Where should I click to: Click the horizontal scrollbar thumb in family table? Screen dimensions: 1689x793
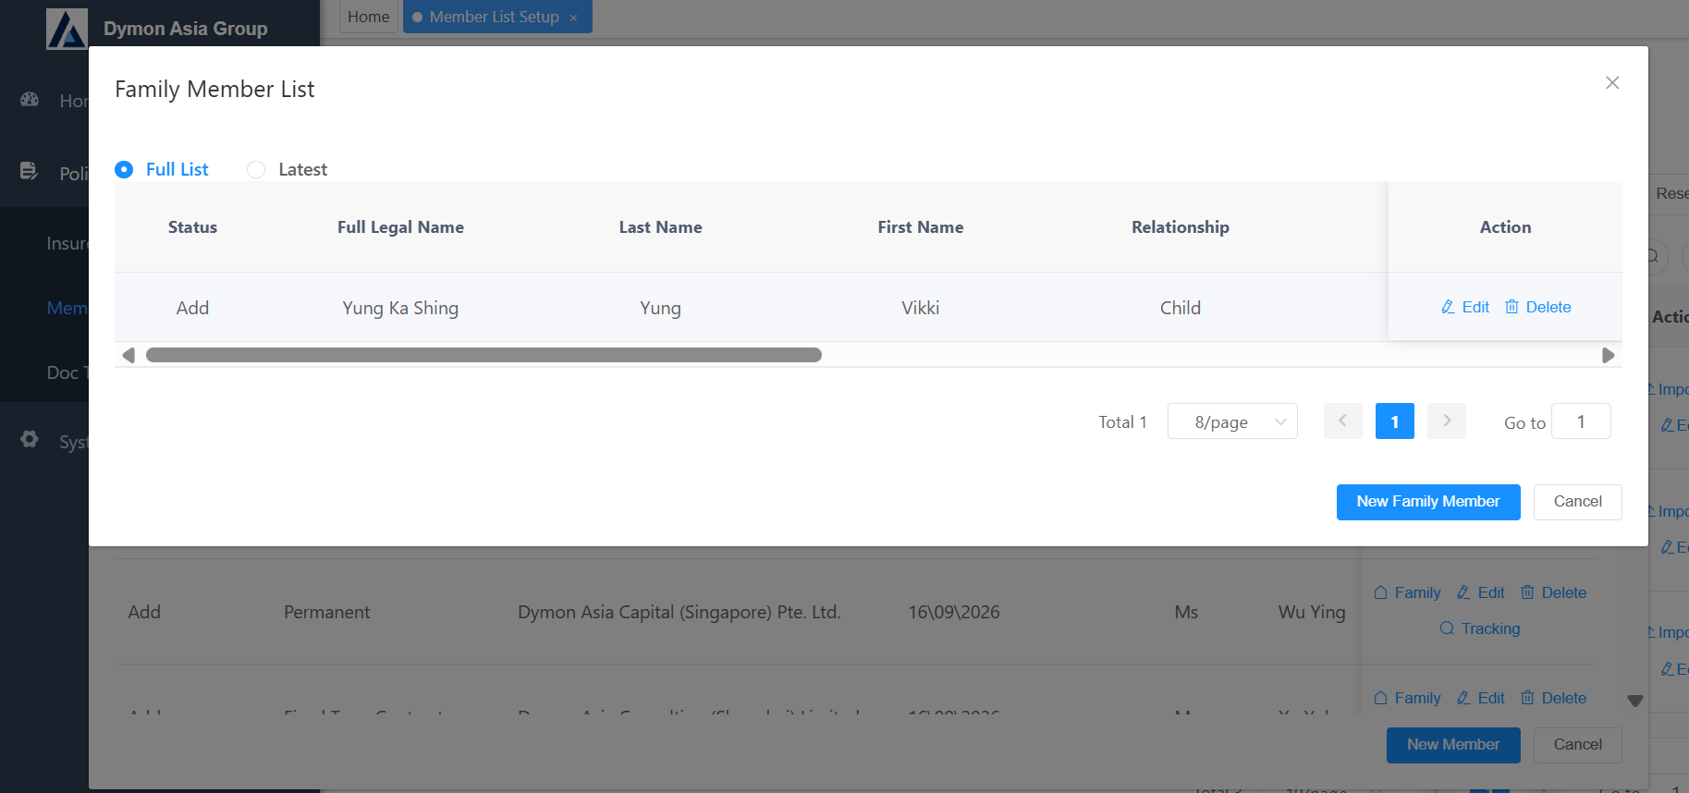click(483, 355)
